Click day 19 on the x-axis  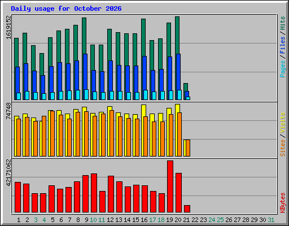(x=169, y=220)
